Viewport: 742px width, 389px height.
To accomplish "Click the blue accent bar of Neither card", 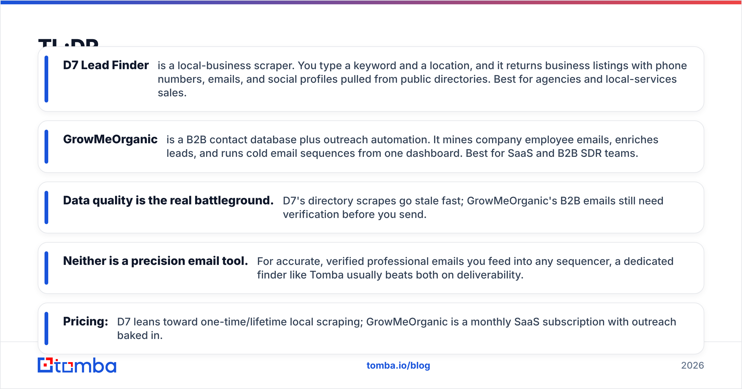I will pos(46,268).
